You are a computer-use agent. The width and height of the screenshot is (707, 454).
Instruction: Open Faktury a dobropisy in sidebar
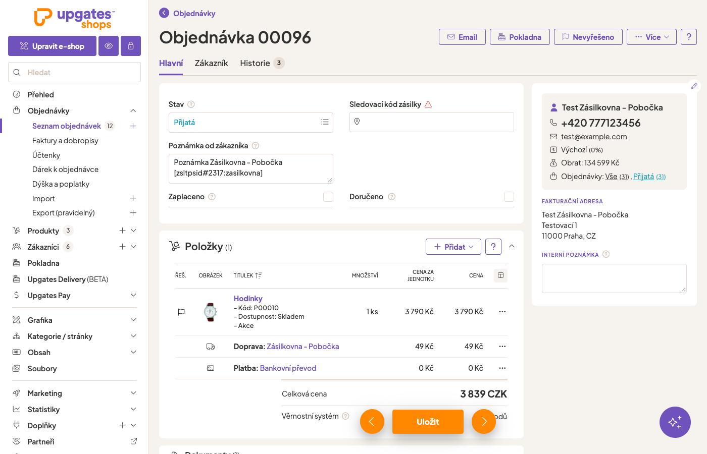click(65, 141)
